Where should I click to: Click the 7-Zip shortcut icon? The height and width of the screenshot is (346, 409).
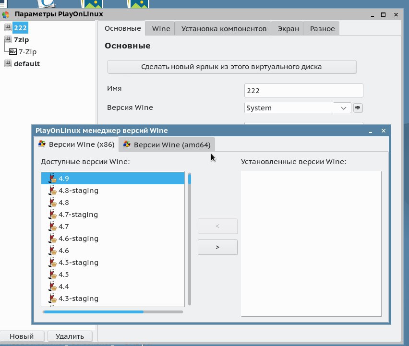click(x=13, y=52)
